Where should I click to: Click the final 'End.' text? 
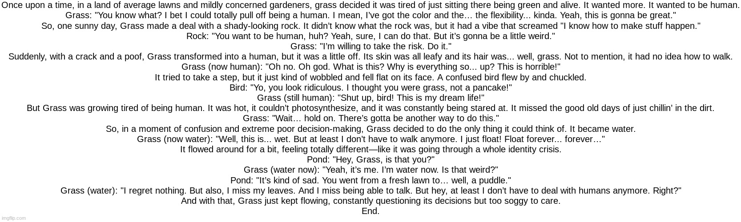click(x=370, y=211)
